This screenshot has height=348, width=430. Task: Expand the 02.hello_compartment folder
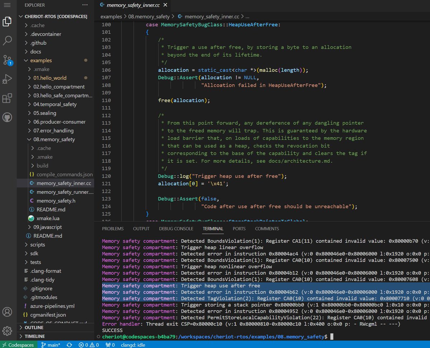coord(55,87)
